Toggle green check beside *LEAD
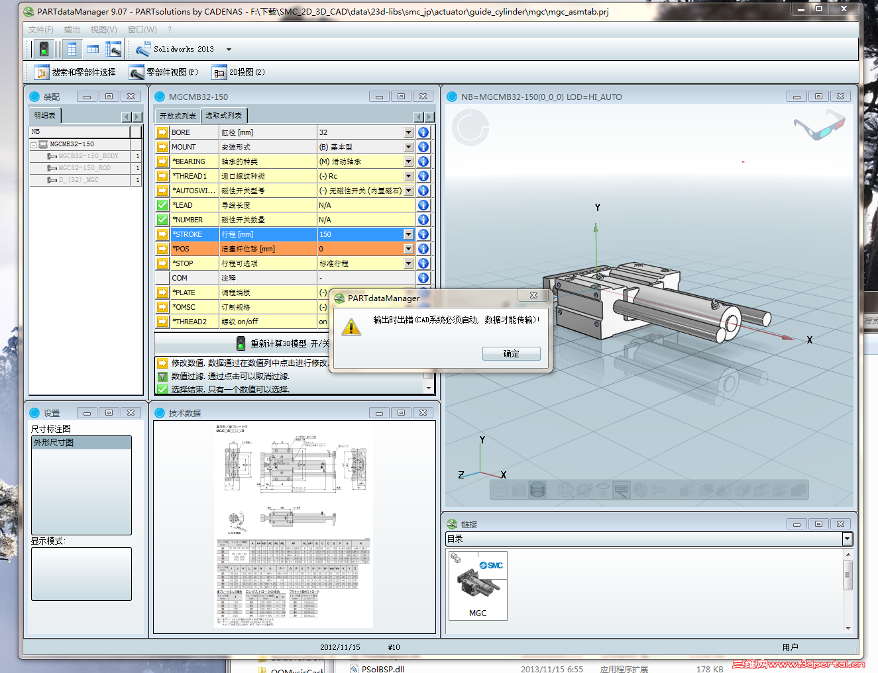The image size is (878, 673). point(162,205)
